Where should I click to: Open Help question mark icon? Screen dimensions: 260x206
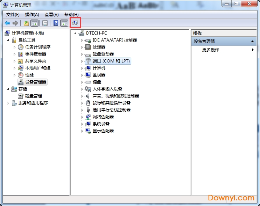pyautogui.click(x=56, y=23)
